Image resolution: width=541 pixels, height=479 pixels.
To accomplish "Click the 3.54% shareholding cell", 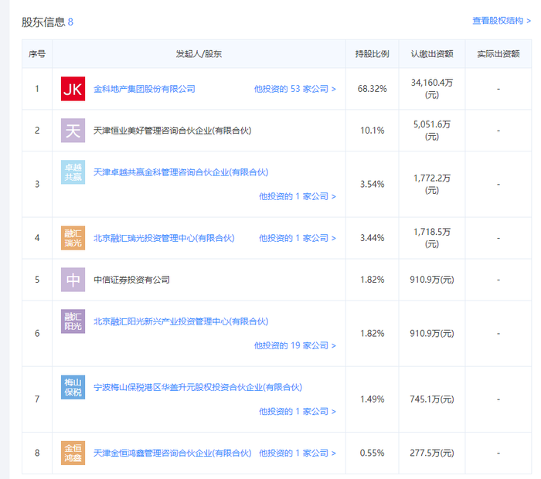I will click(373, 184).
